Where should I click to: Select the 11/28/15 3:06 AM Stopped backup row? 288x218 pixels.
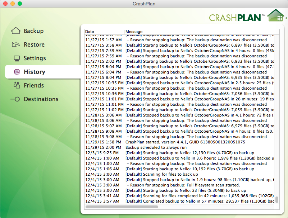(179, 115)
